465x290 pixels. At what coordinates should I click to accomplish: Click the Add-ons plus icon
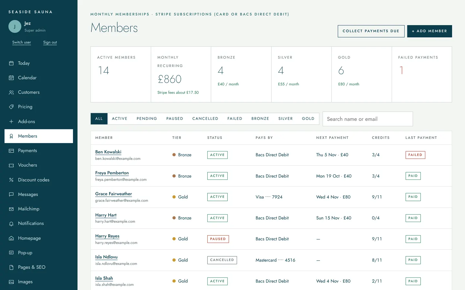11,121
